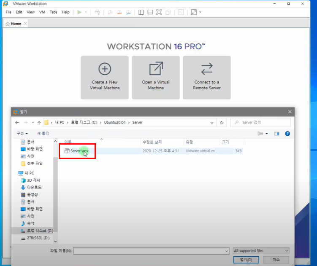This screenshot has height=266, width=317.
Task: Click the take snapshot toolbar icon
Action: coord(110,12)
